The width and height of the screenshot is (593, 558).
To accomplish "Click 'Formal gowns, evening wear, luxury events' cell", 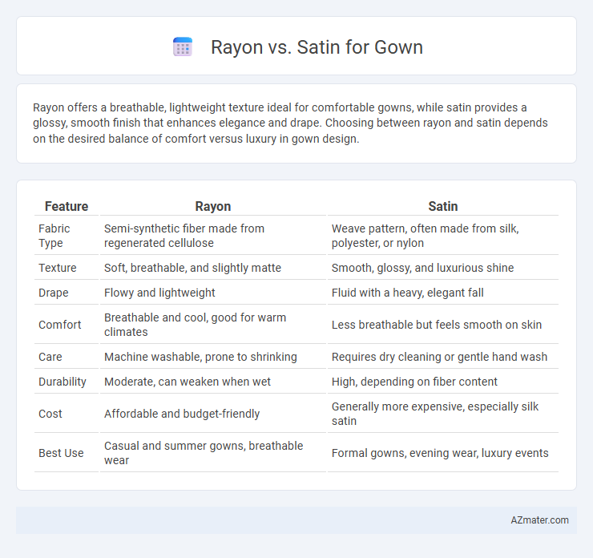I will click(443, 453).
